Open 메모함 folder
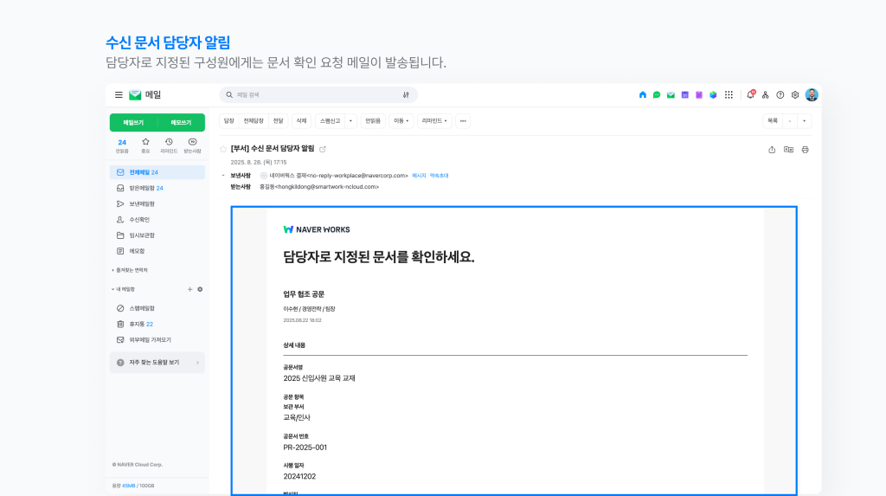Viewport: 886px width, 496px height. coord(157,251)
